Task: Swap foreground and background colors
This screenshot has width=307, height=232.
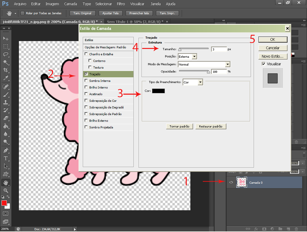Action: 9,197
